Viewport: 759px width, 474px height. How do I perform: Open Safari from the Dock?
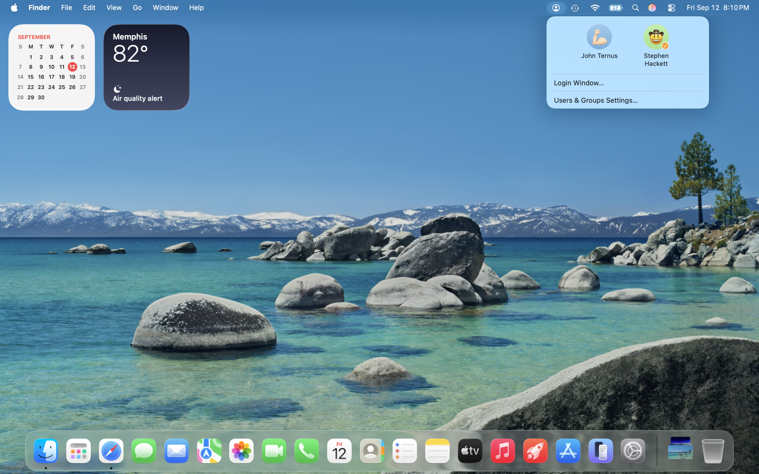coord(111,451)
